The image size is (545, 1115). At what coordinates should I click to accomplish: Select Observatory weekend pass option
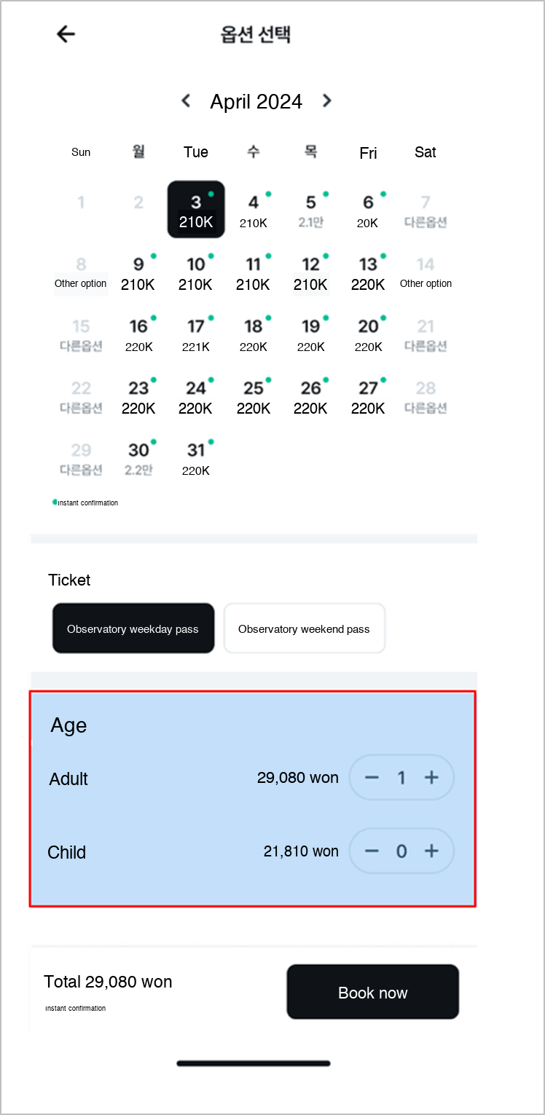[x=305, y=628]
